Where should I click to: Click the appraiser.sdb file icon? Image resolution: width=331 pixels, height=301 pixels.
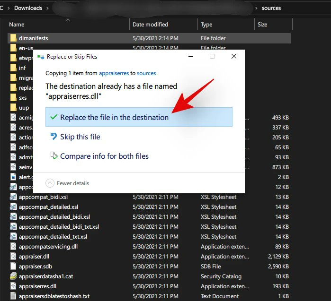pos(13,266)
